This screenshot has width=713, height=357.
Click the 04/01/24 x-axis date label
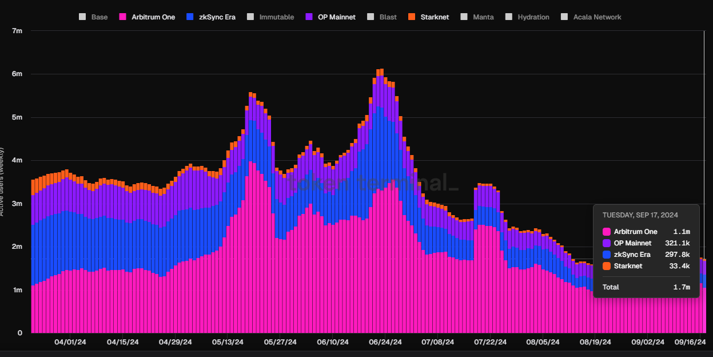point(70,342)
